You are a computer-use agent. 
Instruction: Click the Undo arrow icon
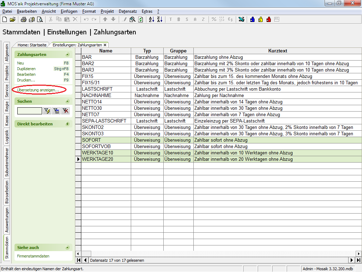point(86,19)
